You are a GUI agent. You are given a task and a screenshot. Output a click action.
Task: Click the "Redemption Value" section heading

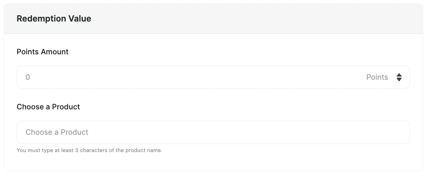coord(54,19)
